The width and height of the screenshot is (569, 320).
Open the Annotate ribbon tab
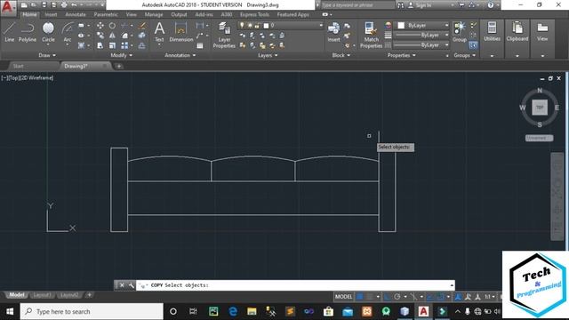[75, 14]
